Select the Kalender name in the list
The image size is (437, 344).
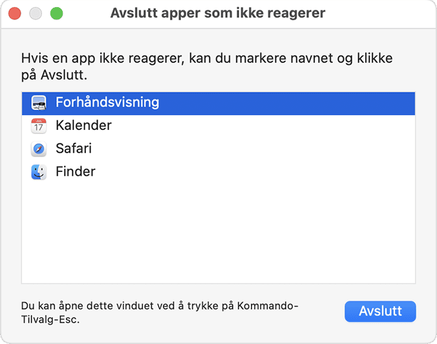(83, 125)
